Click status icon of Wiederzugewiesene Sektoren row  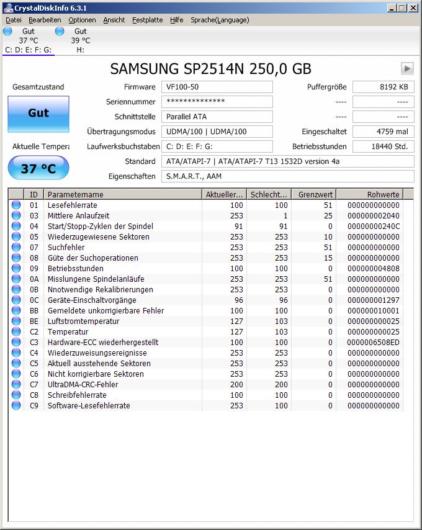pos(16,236)
